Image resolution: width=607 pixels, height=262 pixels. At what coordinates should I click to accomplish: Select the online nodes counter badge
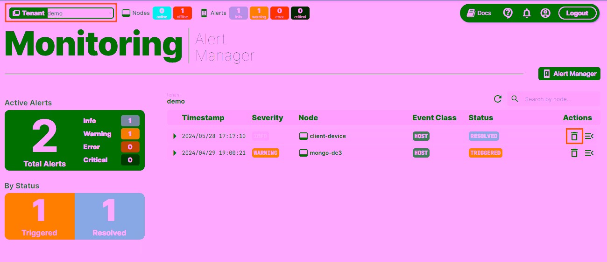(x=162, y=13)
